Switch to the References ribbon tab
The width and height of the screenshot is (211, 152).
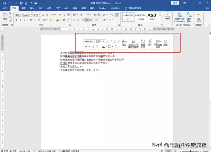coord(58,8)
